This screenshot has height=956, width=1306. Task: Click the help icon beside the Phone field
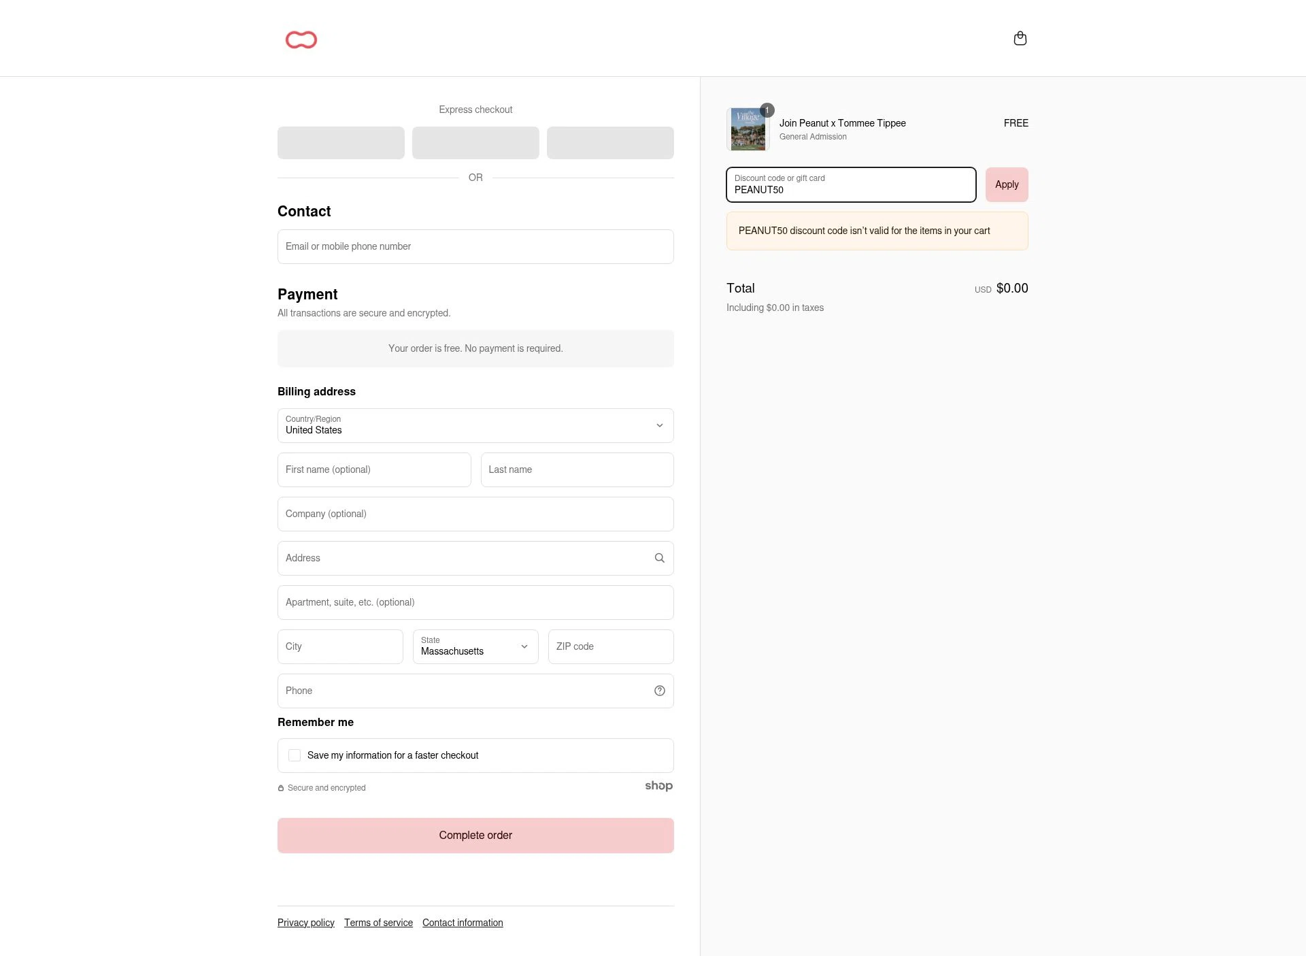[658, 690]
